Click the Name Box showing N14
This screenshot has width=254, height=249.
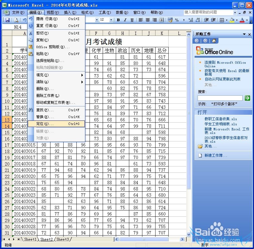[x=18, y=27]
